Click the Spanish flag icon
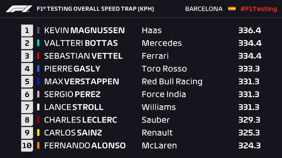Viewport: 282px width, 158px height. pos(232,9)
